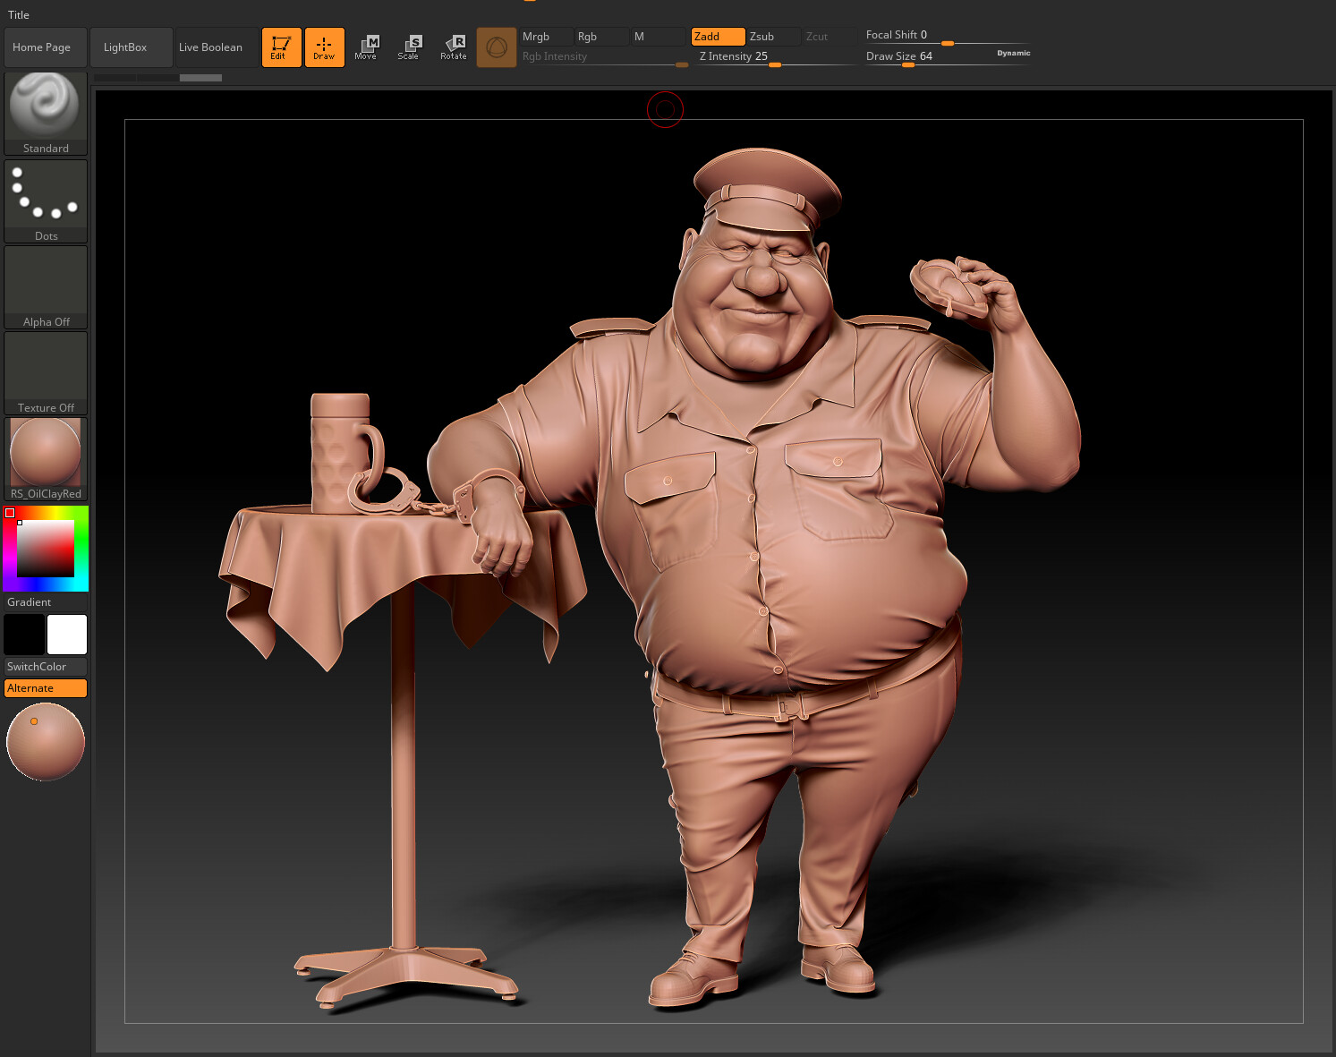The height and width of the screenshot is (1057, 1336).
Task: Click the light direction sphere preview
Action: tap(46, 742)
